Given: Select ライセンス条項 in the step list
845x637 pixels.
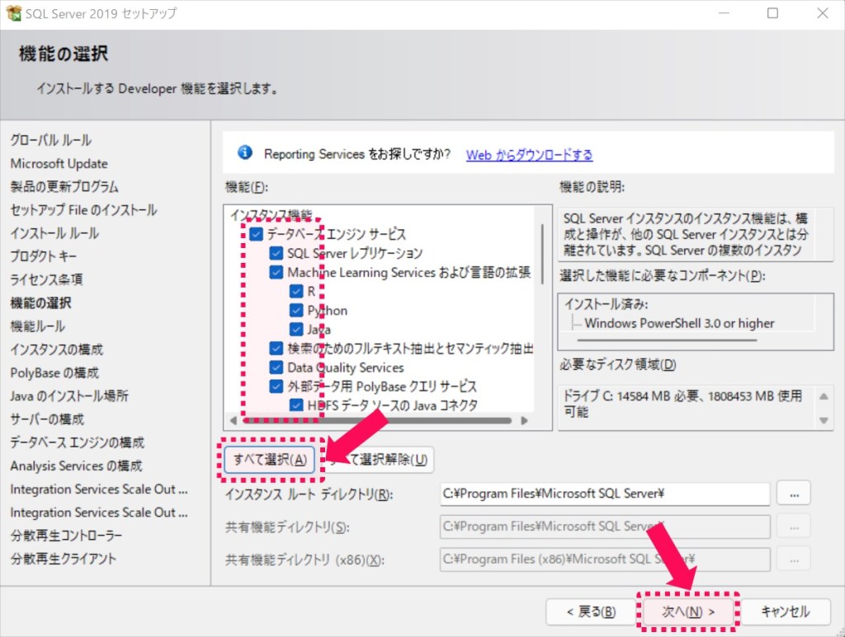Looking at the screenshot, I should 46,279.
